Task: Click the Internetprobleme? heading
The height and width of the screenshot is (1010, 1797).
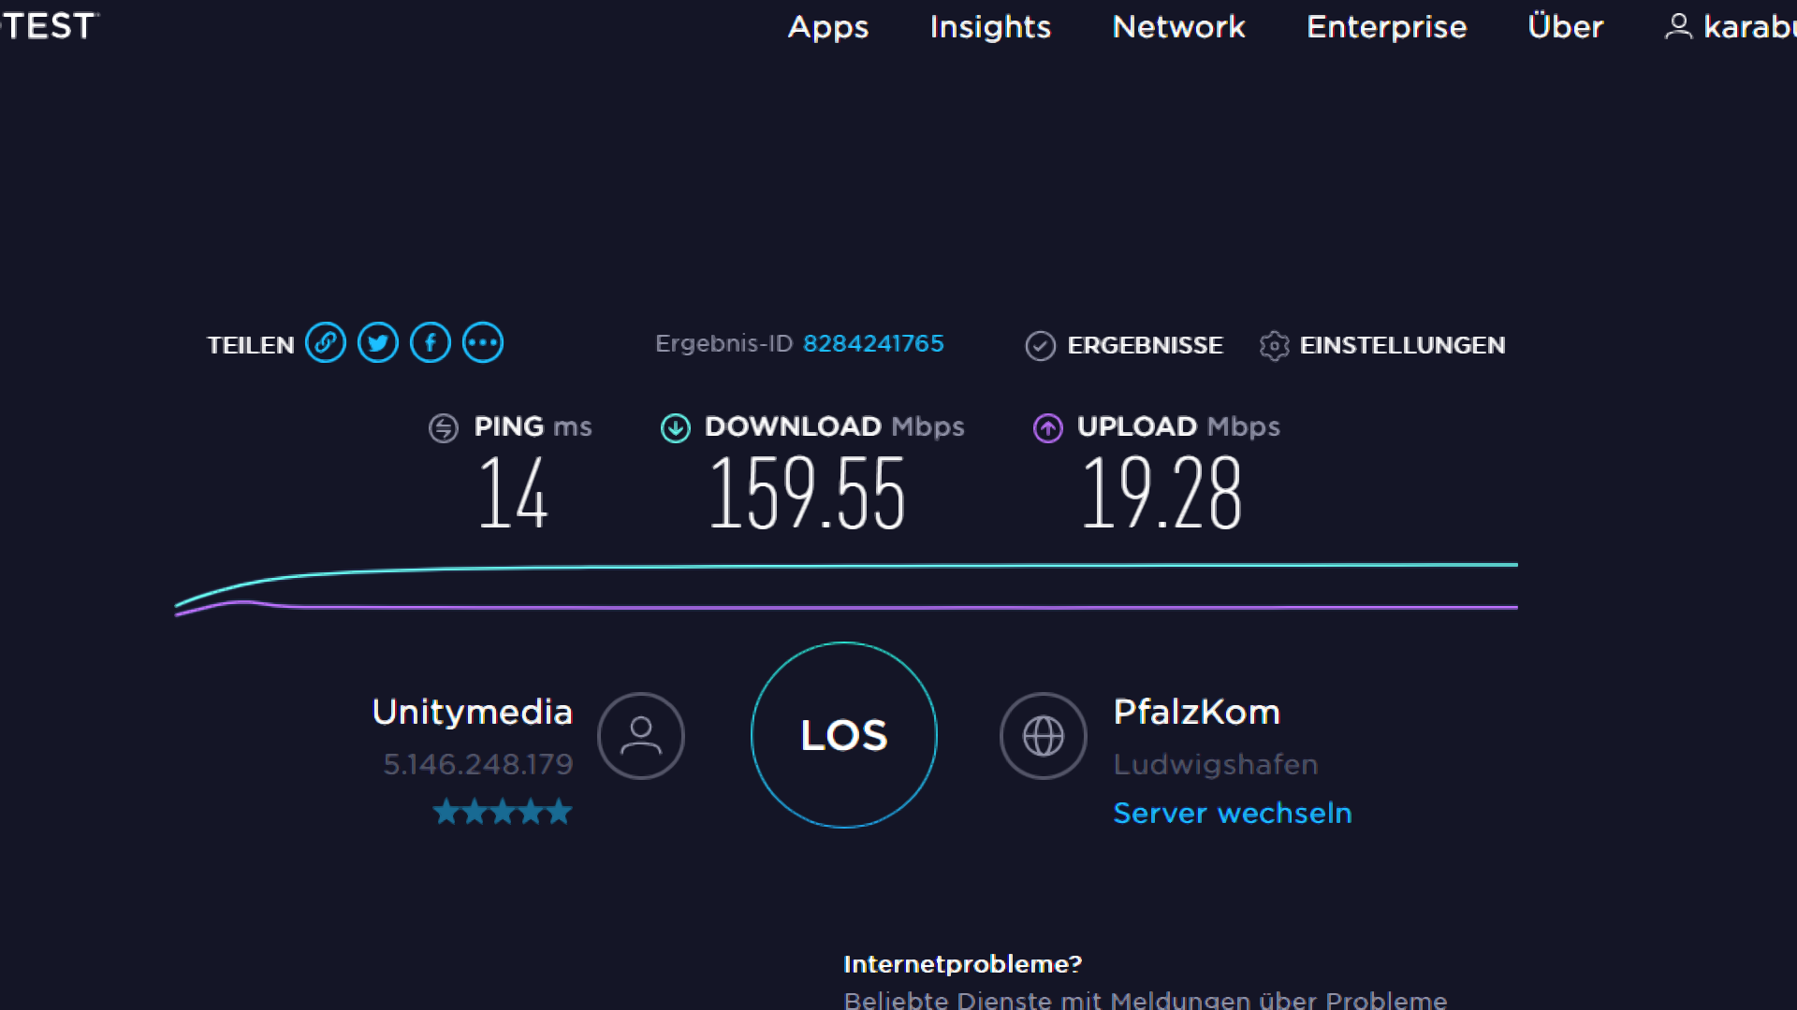Action: [962, 964]
